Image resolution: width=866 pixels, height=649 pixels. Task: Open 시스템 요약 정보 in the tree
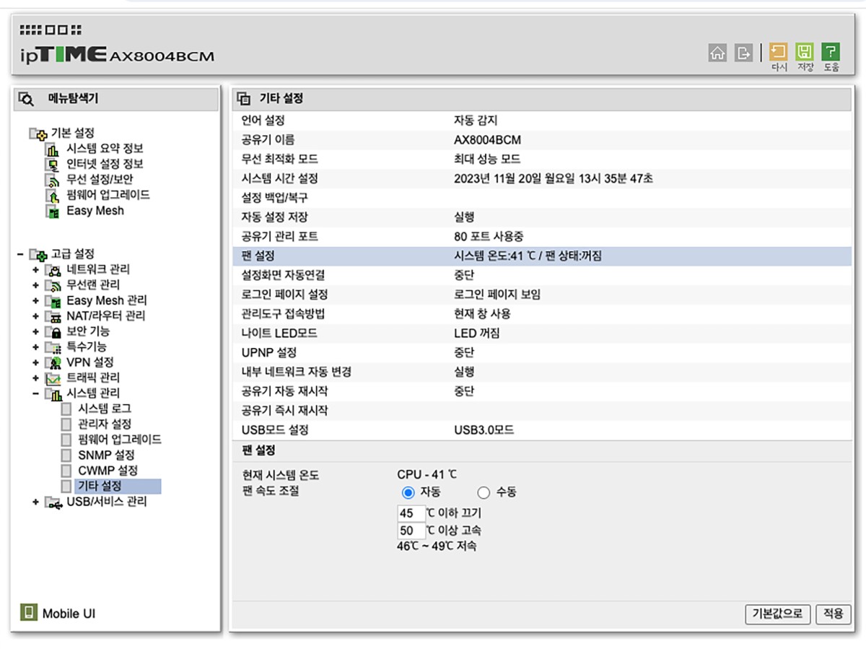click(105, 149)
